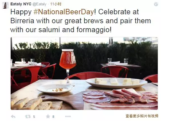This screenshot has height=121, width=169.
Task: Click the favorite count of 8
Action: click(x=53, y=117)
